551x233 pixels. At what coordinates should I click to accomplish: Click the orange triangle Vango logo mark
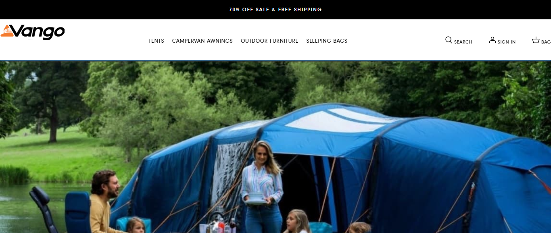(8, 31)
